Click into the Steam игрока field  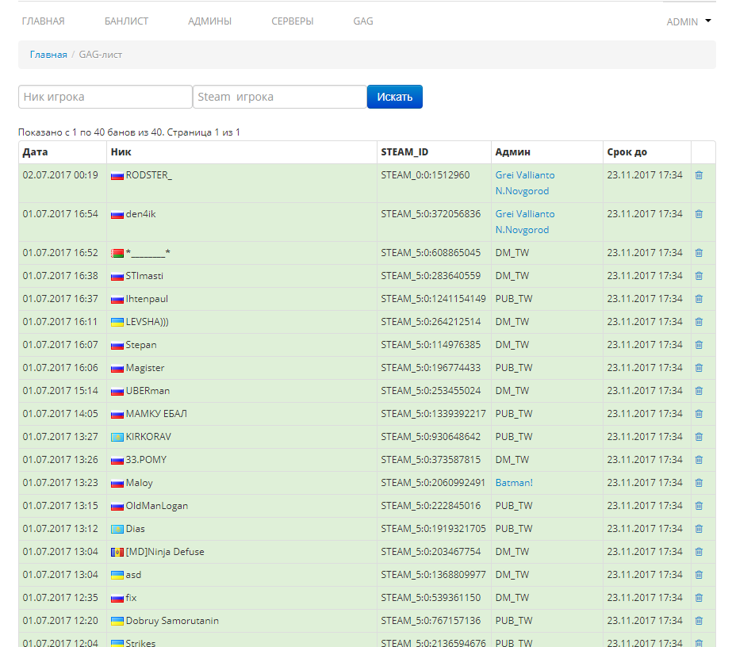click(280, 97)
